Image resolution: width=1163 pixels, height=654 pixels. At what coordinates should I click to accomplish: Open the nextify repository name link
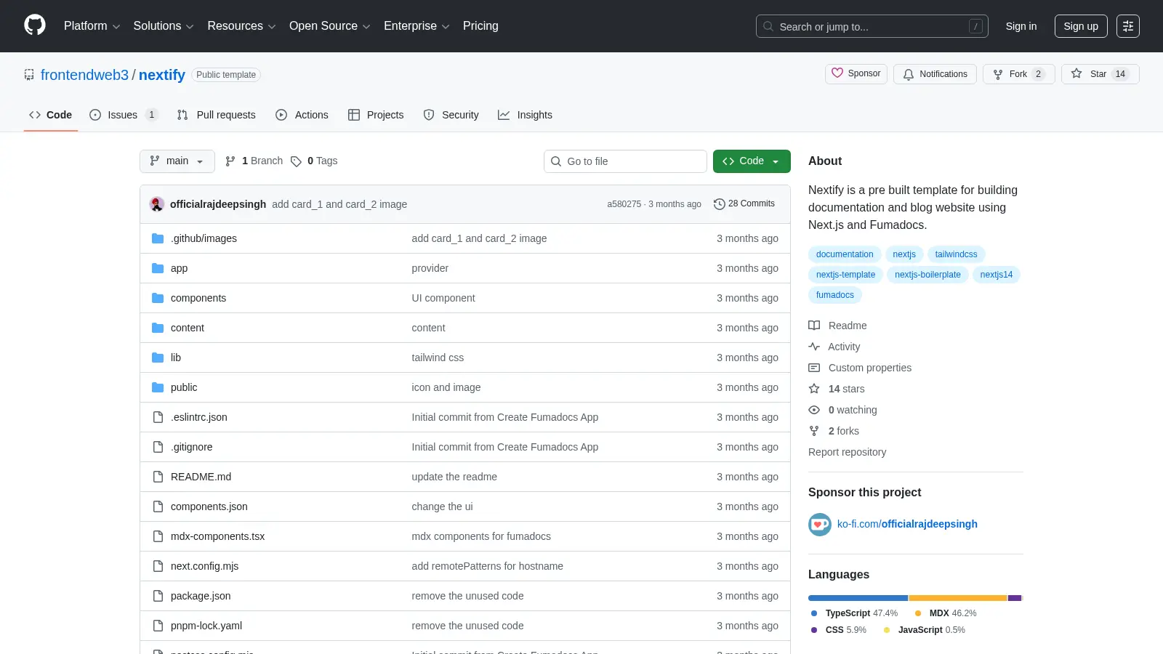(x=162, y=75)
